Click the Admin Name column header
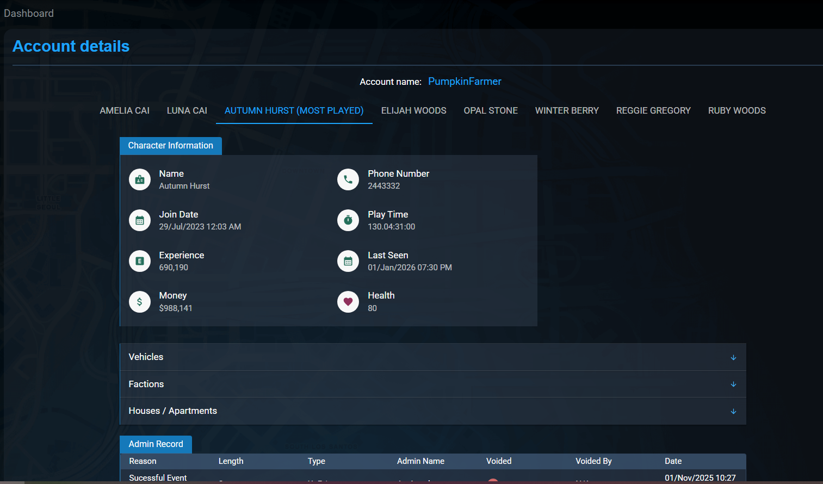 point(420,461)
